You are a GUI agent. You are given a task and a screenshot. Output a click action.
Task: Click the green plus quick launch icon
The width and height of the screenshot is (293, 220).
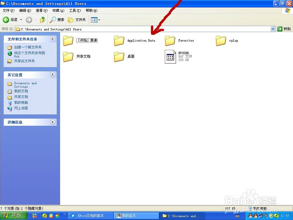pyautogui.click(x=45, y=216)
